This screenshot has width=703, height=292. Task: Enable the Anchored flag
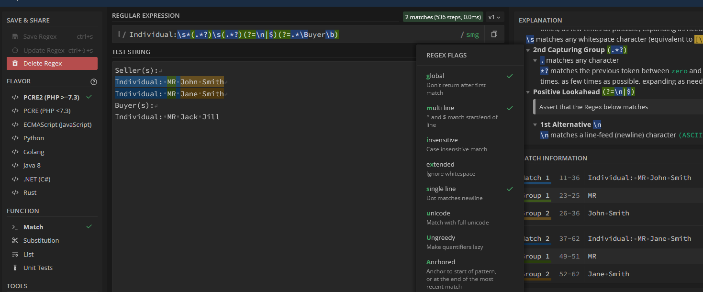point(470,274)
